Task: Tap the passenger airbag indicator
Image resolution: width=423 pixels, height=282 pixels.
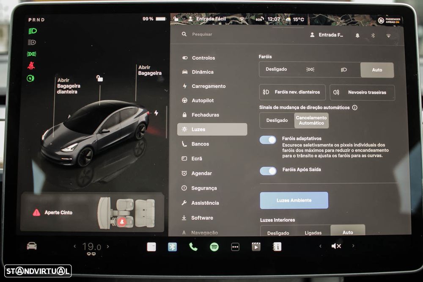Action: [x=389, y=20]
